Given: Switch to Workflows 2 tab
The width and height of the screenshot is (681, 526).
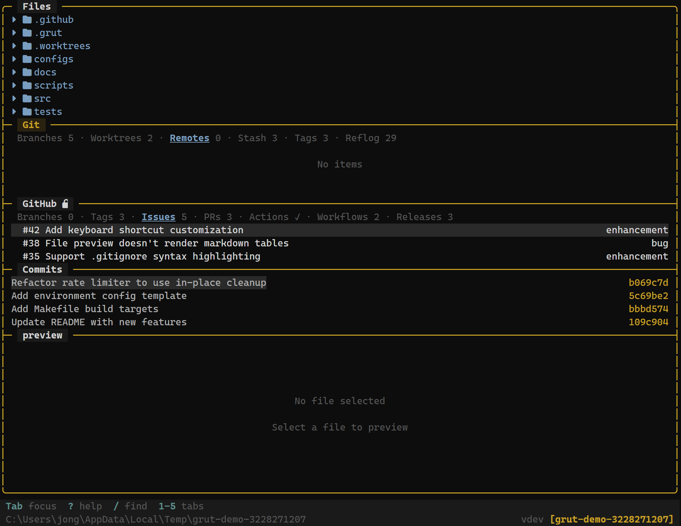Looking at the screenshot, I should (348, 217).
